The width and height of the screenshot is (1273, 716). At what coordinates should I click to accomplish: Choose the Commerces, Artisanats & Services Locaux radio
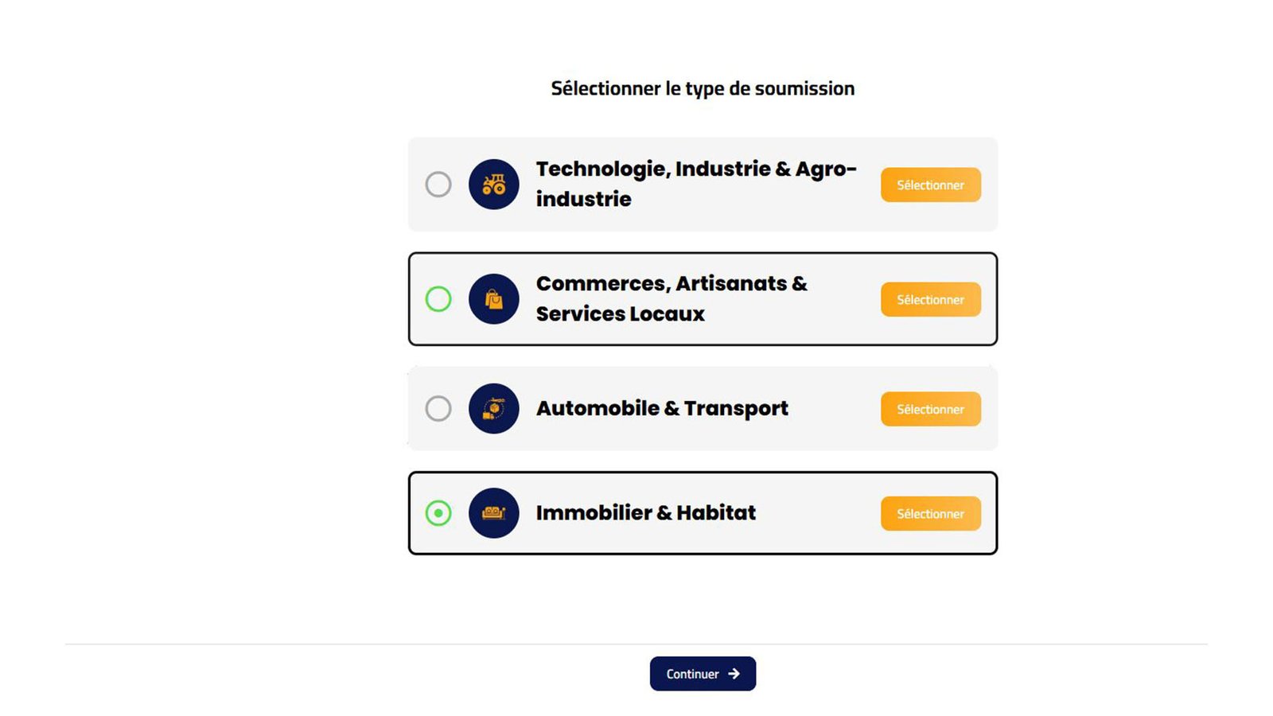438,299
